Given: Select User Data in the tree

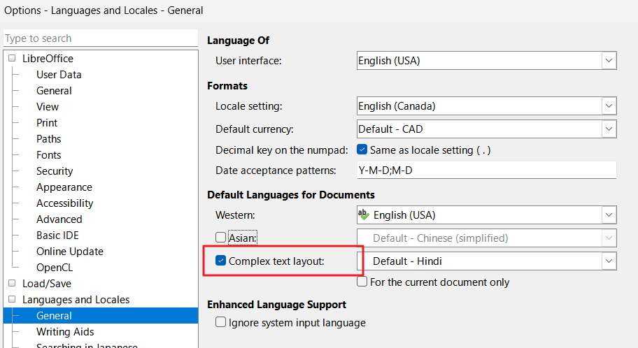Looking at the screenshot, I should 59,75.
